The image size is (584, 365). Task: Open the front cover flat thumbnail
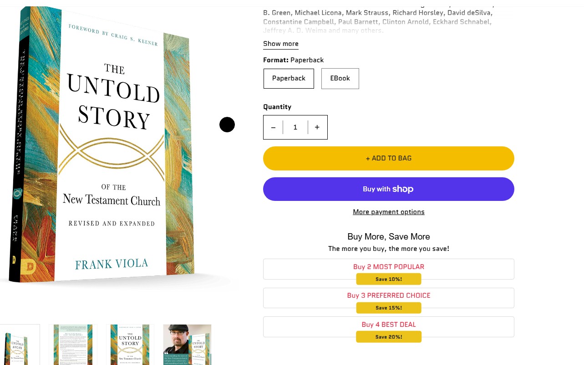(130, 345)
